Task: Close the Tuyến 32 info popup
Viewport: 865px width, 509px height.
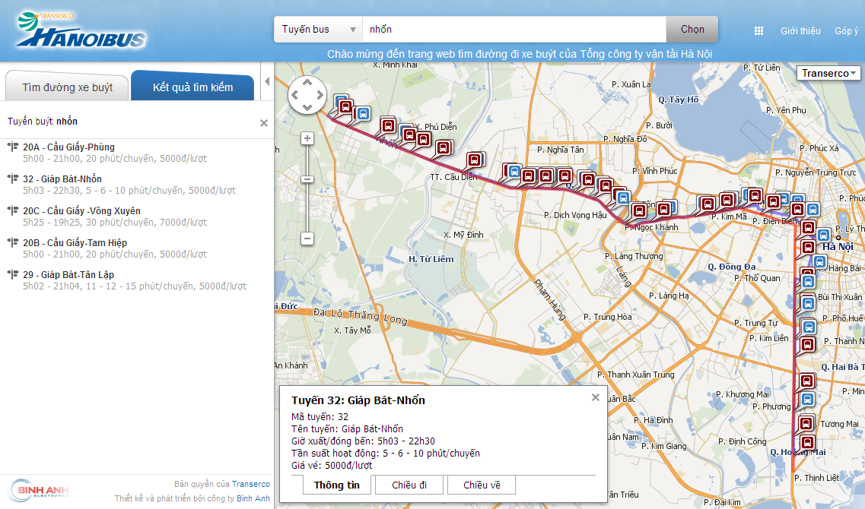Action: 595,397
